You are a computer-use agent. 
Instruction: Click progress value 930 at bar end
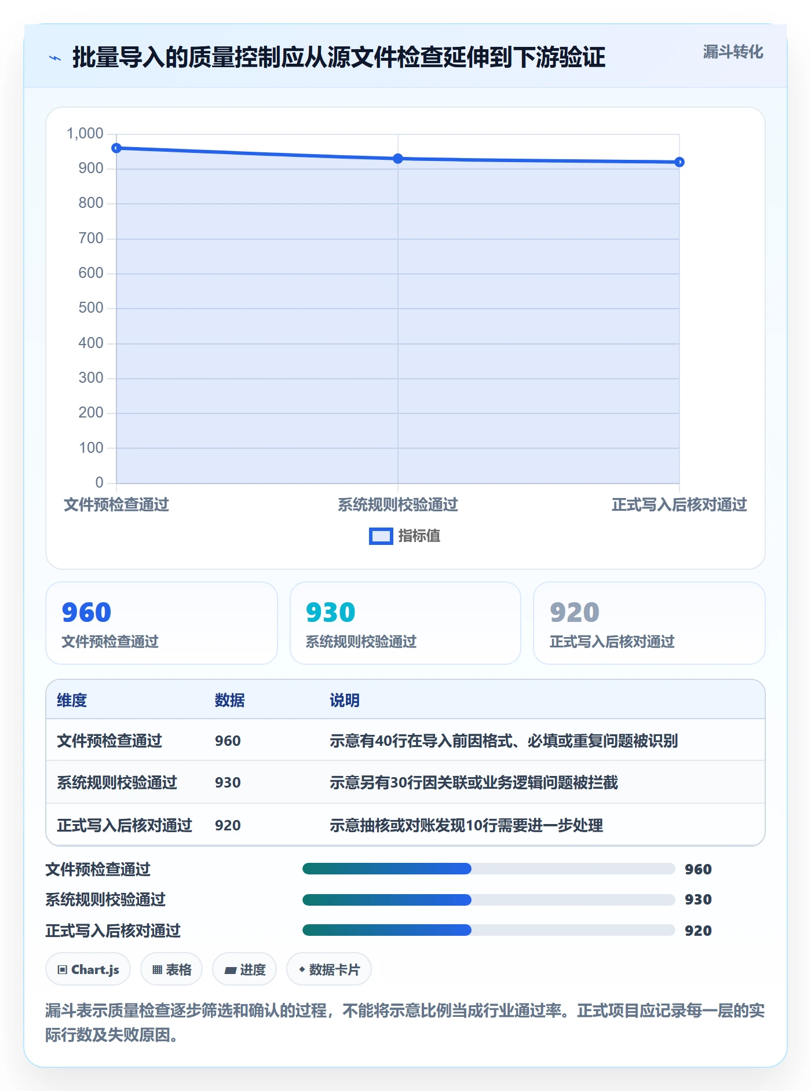click(x=698, y=899)
